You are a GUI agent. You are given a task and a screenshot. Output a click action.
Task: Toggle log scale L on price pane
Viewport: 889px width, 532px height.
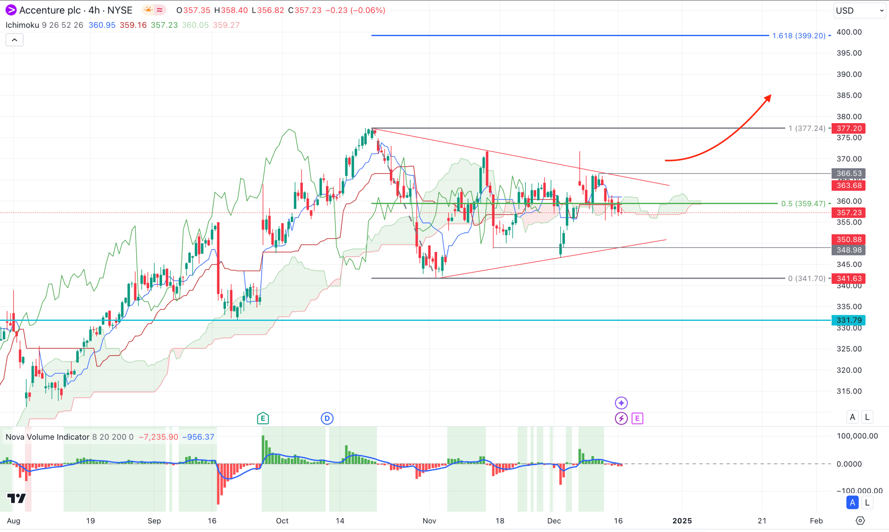(x=867, y=417)
